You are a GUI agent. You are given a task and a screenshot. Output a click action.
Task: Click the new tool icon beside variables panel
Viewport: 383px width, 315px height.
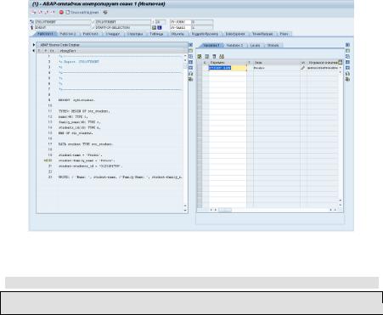coord(347,51)
